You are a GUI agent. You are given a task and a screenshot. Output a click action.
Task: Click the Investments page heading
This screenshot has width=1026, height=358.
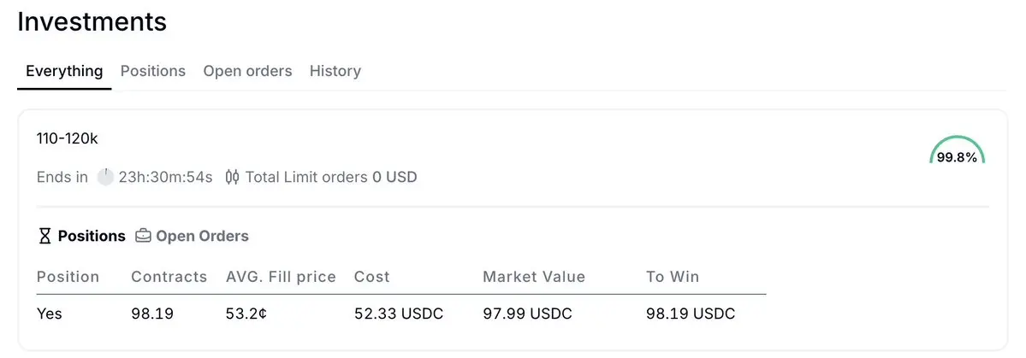coord(92,21)
